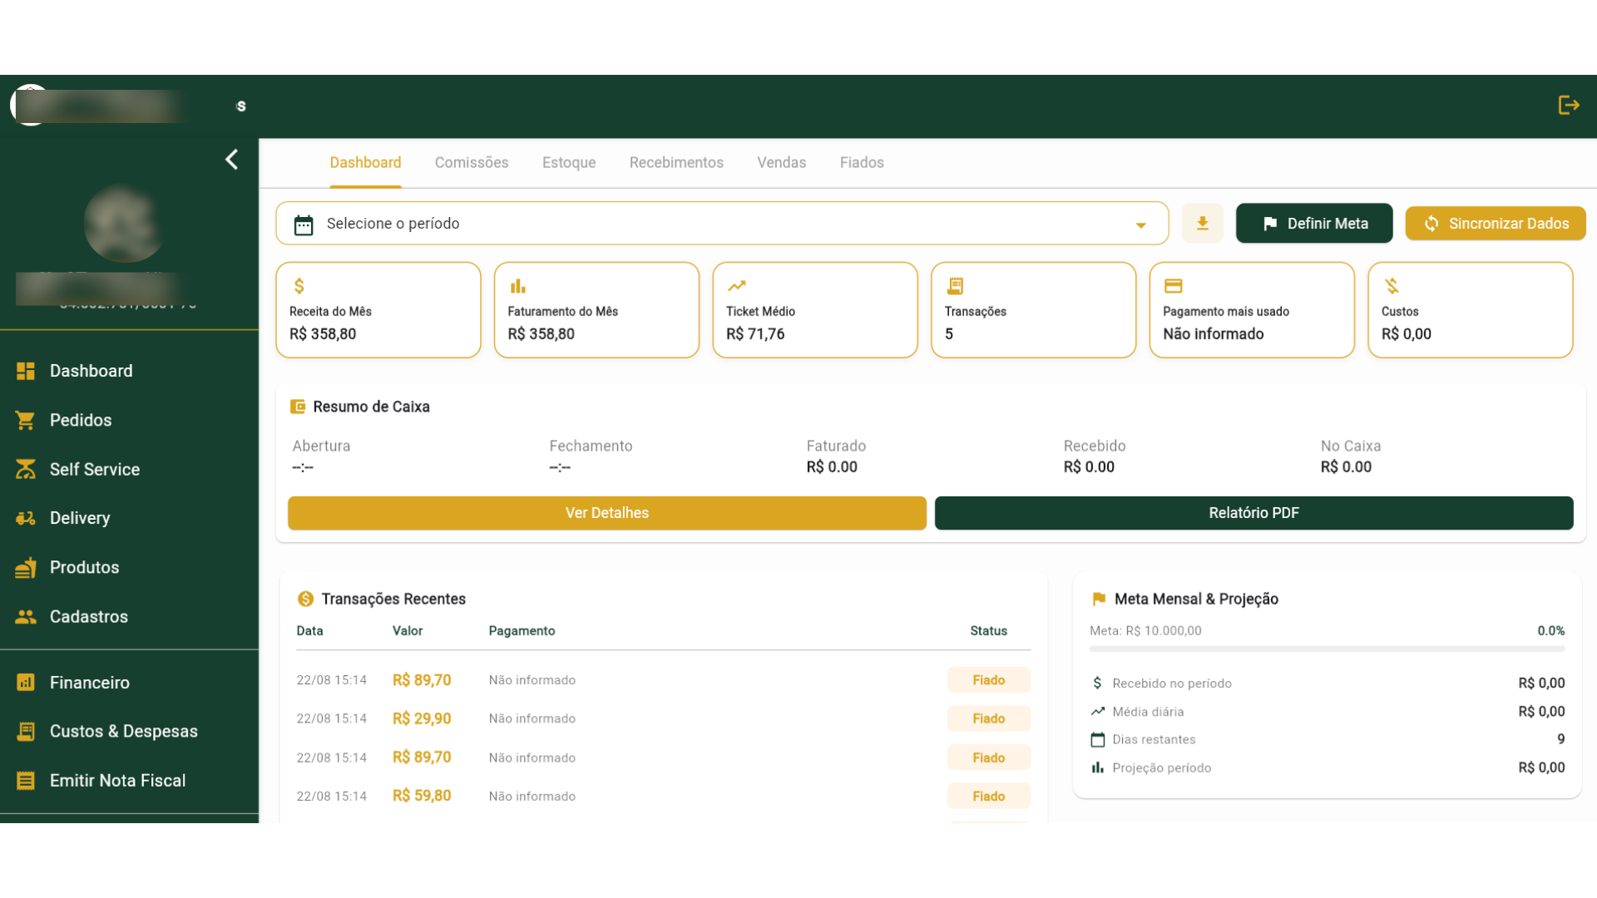1597x898 pixels.
Task: Open Cadastros from the sidebar
Action: [88, 616]
